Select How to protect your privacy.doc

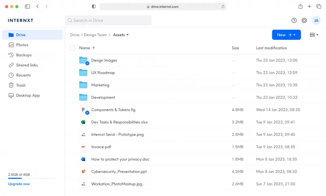120,159
